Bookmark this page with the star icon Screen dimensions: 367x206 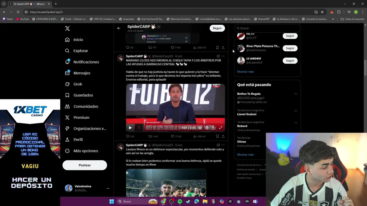(322, 12)
